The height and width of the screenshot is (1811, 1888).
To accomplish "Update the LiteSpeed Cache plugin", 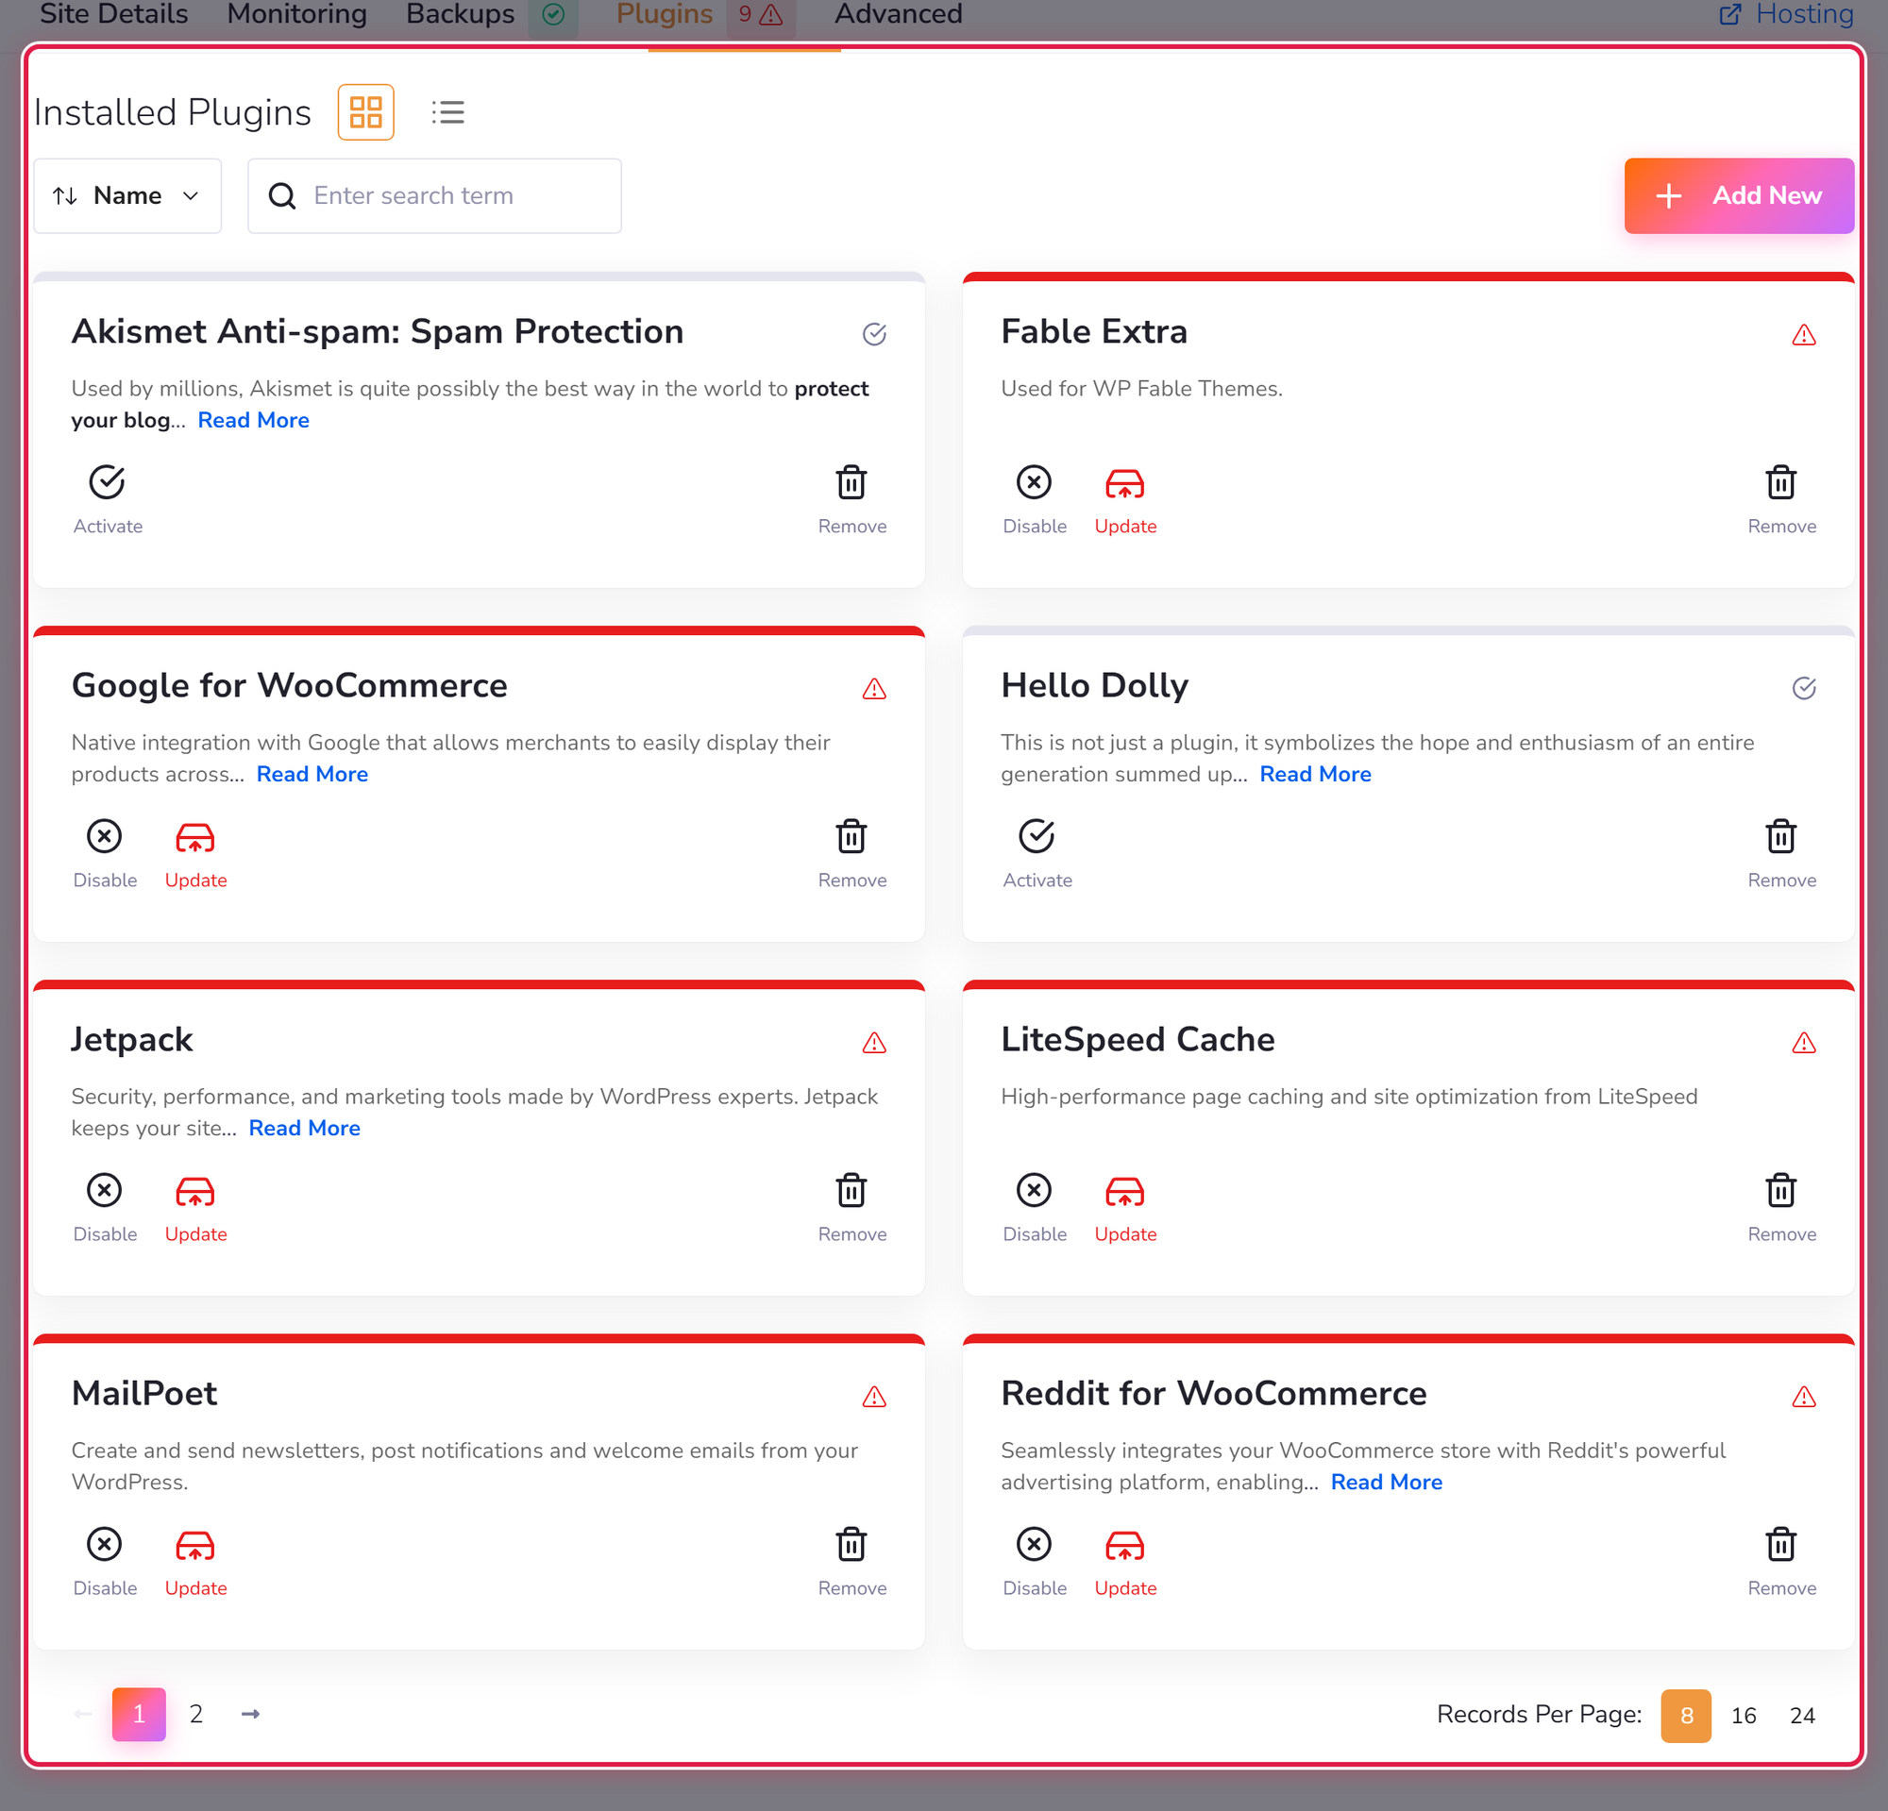I will tap(1125, 1207).
